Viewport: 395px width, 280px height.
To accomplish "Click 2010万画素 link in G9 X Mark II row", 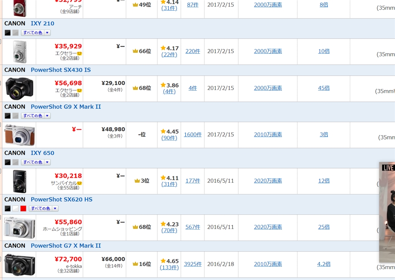I will (x=268, y=135).
